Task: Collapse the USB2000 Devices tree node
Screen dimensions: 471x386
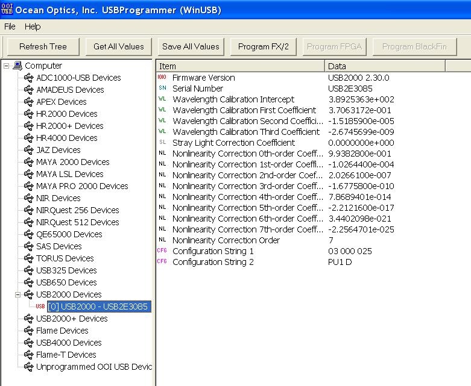Action: [x=18, y=294]
